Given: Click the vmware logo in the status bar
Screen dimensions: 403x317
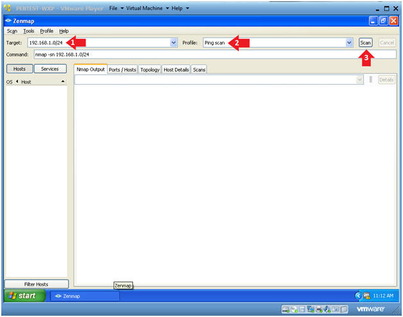Looking at the screenshot, I should pyautogui.click(x=370, y=309).
